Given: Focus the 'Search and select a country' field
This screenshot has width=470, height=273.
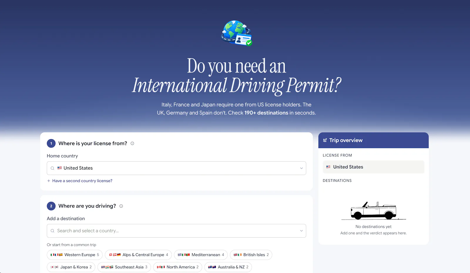Looking at the screenshot, I should [x=176, y=231].
